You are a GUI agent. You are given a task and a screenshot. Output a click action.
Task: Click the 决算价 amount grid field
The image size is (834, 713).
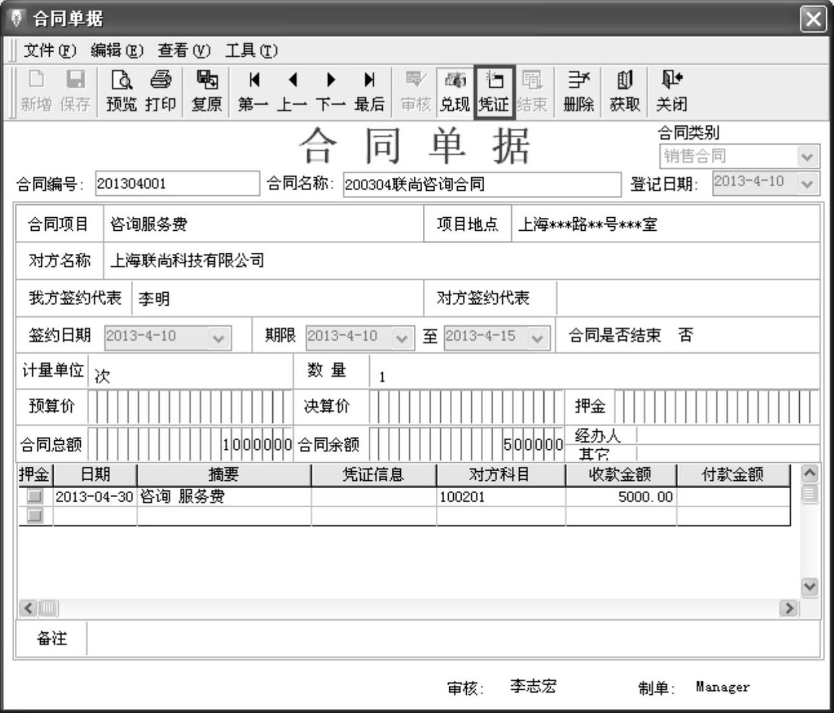click(466, 407)
